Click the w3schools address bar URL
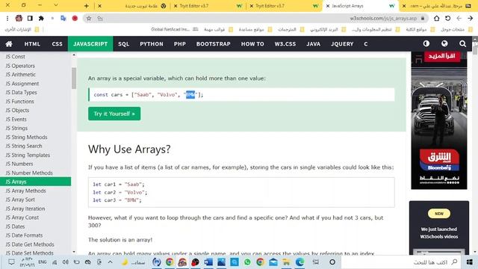The image size is (478, 269). pyautogui.click(x=383, y=18)
